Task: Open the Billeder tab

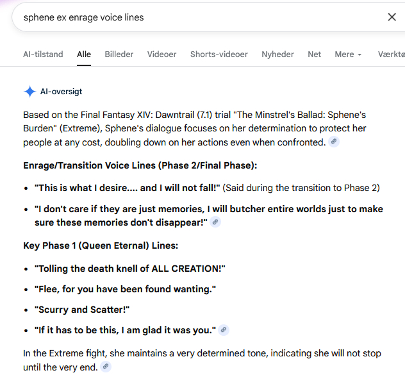Action: pos(119,54)
